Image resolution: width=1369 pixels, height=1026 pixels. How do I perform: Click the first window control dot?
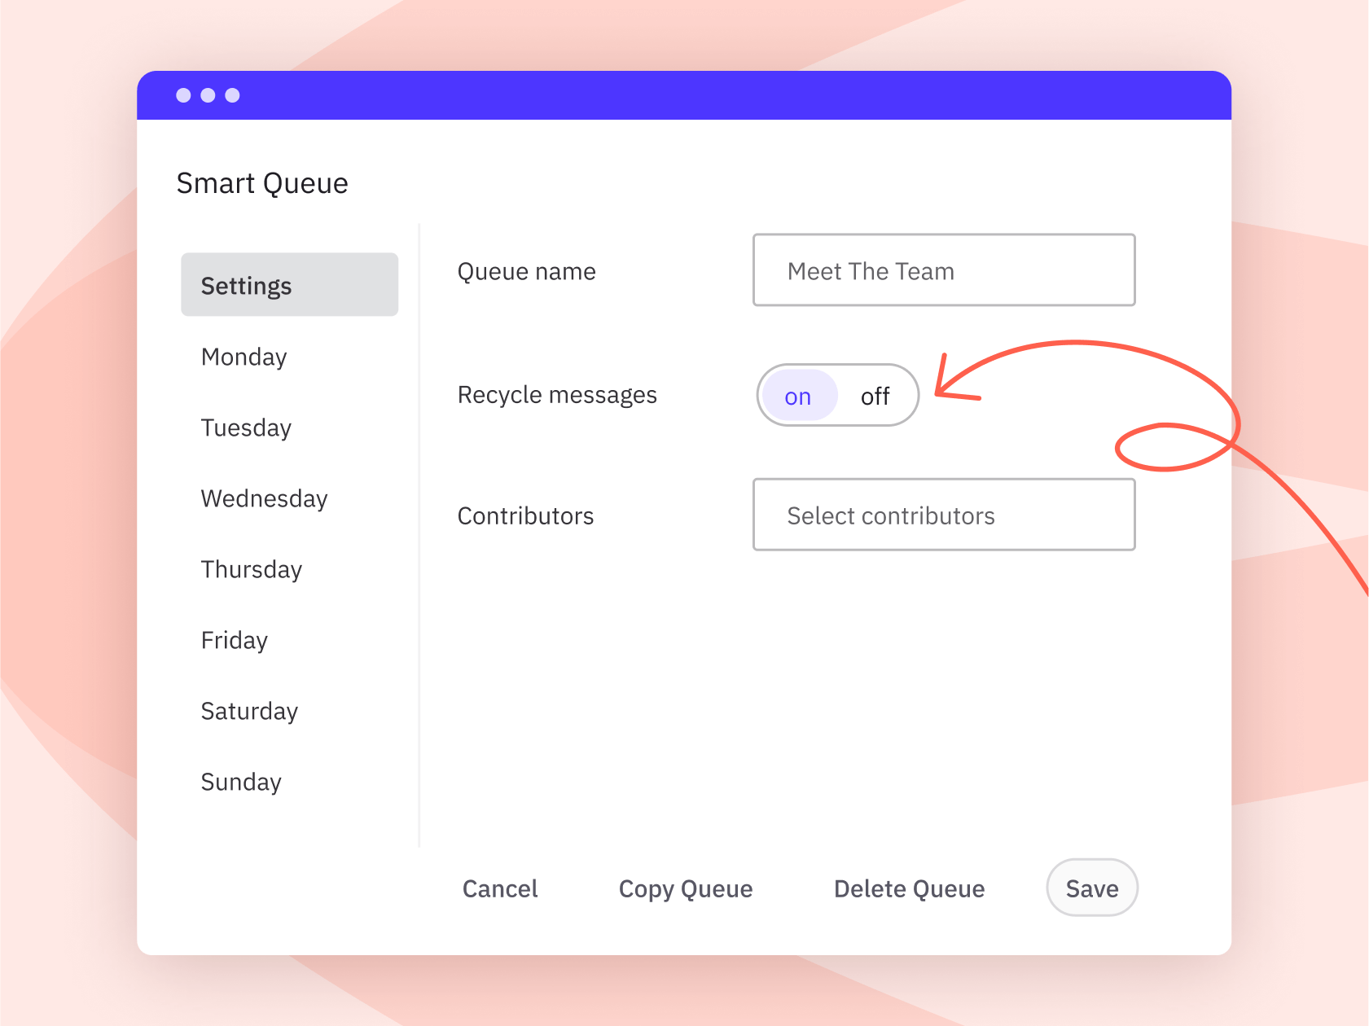click(183, 95)
